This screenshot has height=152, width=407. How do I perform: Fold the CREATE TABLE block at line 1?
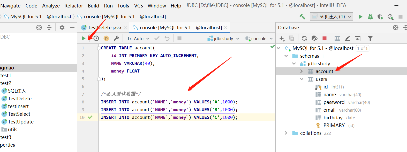99,48
